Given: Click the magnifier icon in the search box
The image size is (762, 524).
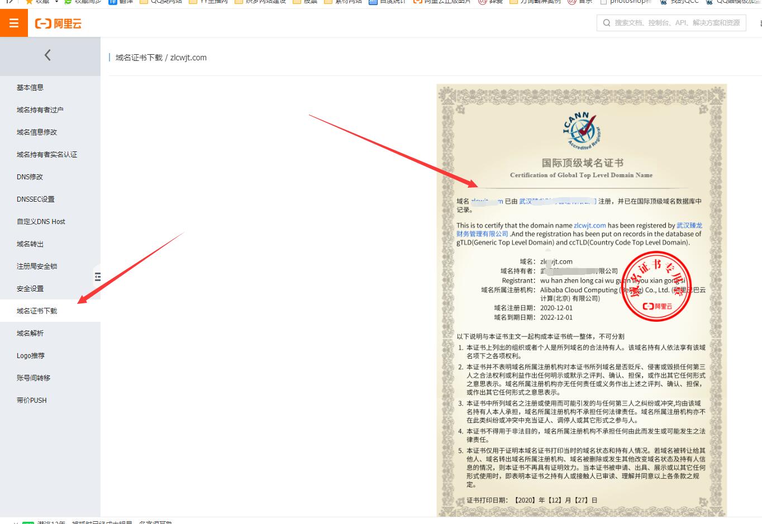Looking at the screenshot, I should (607, 23).
